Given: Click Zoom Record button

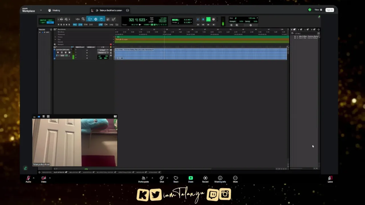Looking at the screenshot, I should (x=205, y=179).
